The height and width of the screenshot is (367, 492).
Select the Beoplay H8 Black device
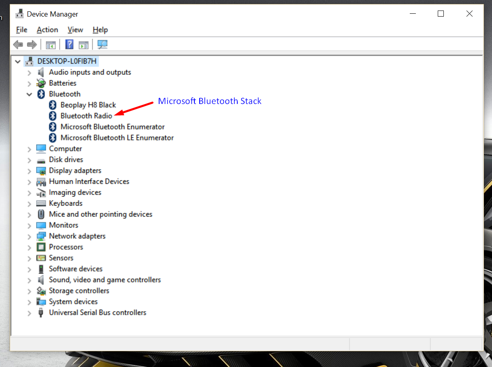pyautogui.click(x=88, y=105)
